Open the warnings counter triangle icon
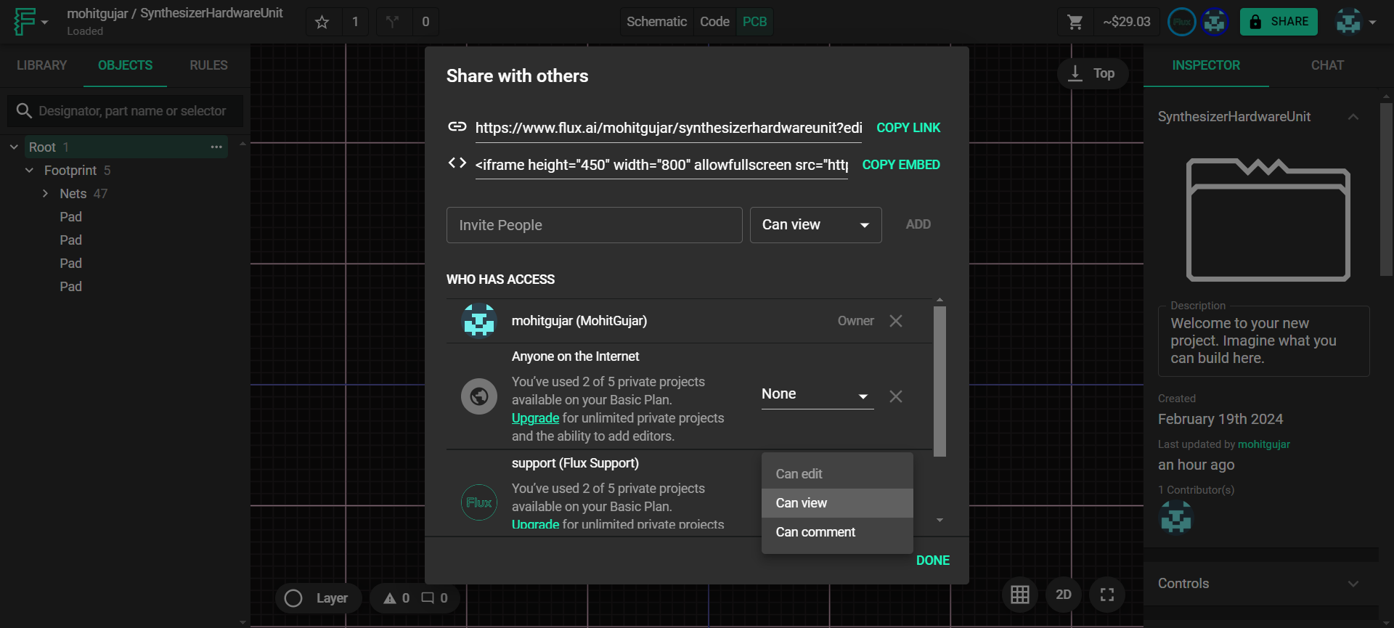The image size is (1394, 628). pos(390,598)
